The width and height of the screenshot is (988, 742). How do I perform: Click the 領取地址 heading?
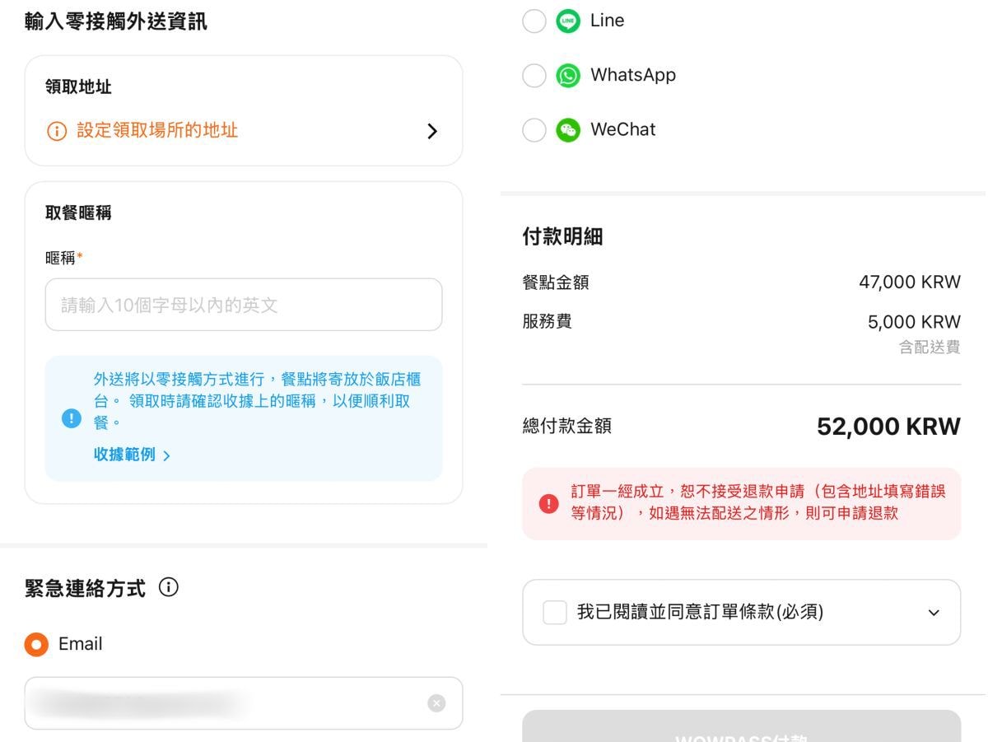click(78, 87)
